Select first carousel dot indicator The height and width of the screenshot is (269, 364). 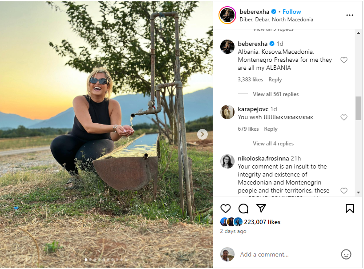click(x=86, y=260)
